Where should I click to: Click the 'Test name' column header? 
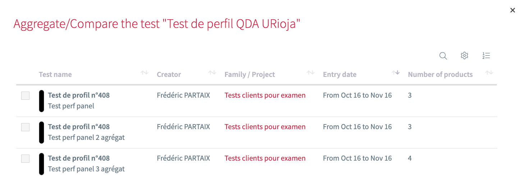(55, 74)
